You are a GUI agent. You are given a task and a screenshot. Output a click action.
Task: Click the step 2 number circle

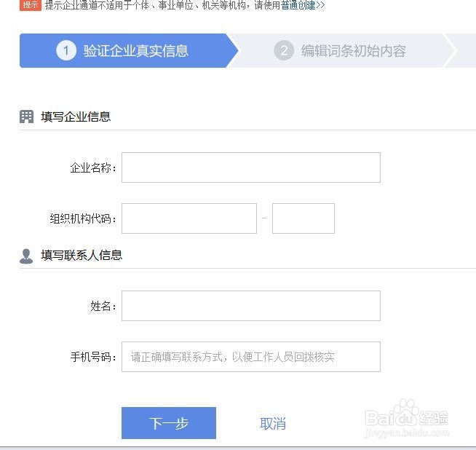click(284, 51)
